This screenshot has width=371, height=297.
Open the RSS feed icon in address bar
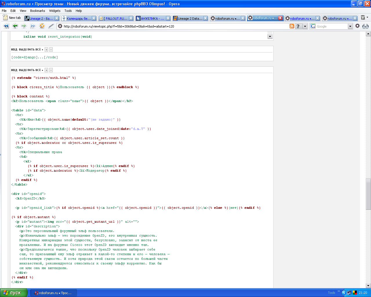292,26
